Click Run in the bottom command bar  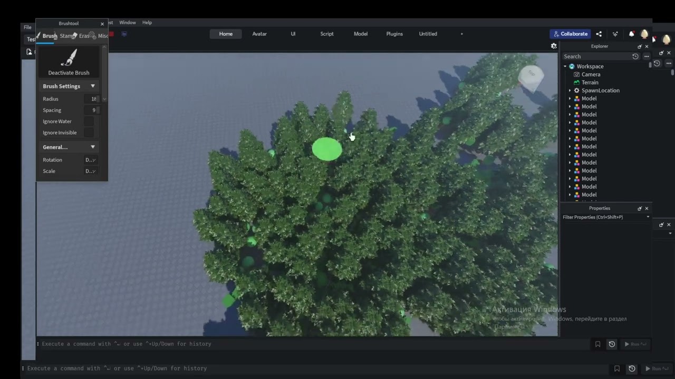[656, 368]
